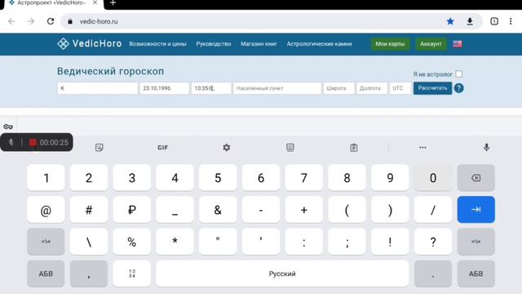
Task: Go forward in browser history
Action: [x=31, y=21]
